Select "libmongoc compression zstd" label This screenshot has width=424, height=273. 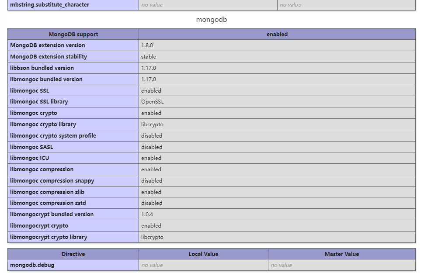(x=48, y=203)
